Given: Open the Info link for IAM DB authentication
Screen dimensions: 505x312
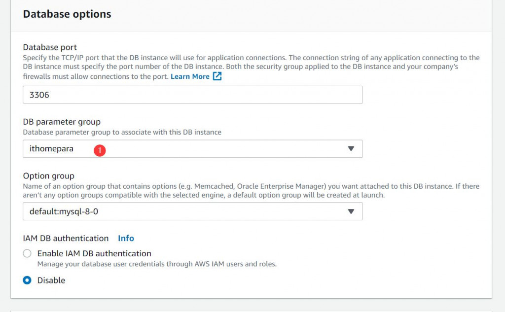Looking at the screenshot, I should coord(126,238).
